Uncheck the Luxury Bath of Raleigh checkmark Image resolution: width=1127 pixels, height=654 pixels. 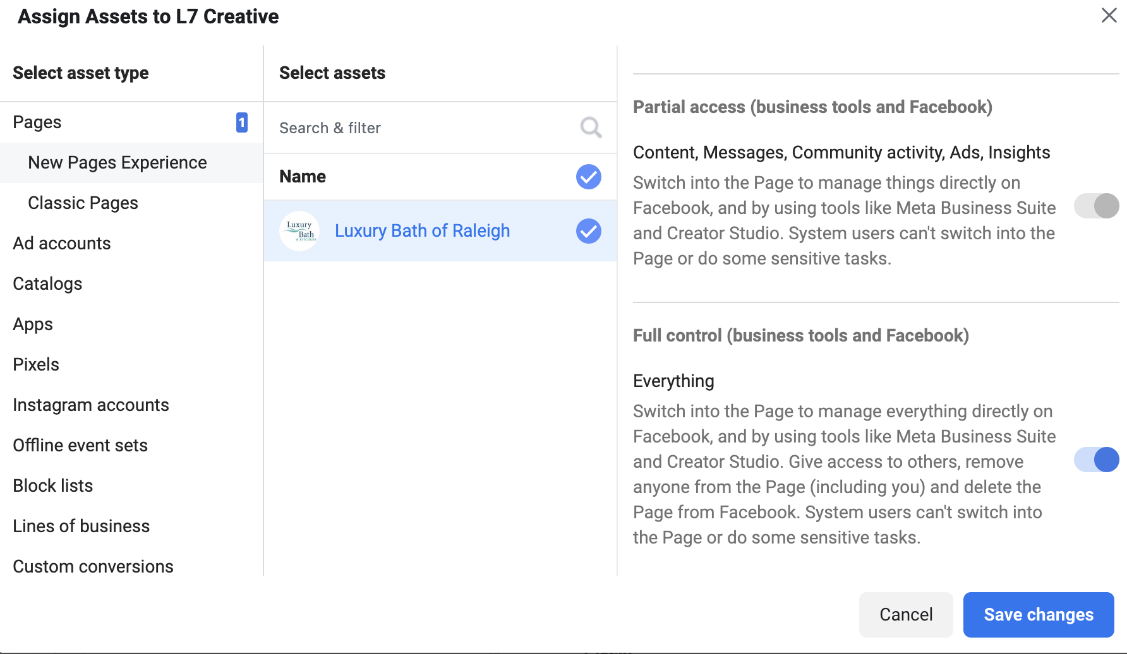click(x=588, y=231)
